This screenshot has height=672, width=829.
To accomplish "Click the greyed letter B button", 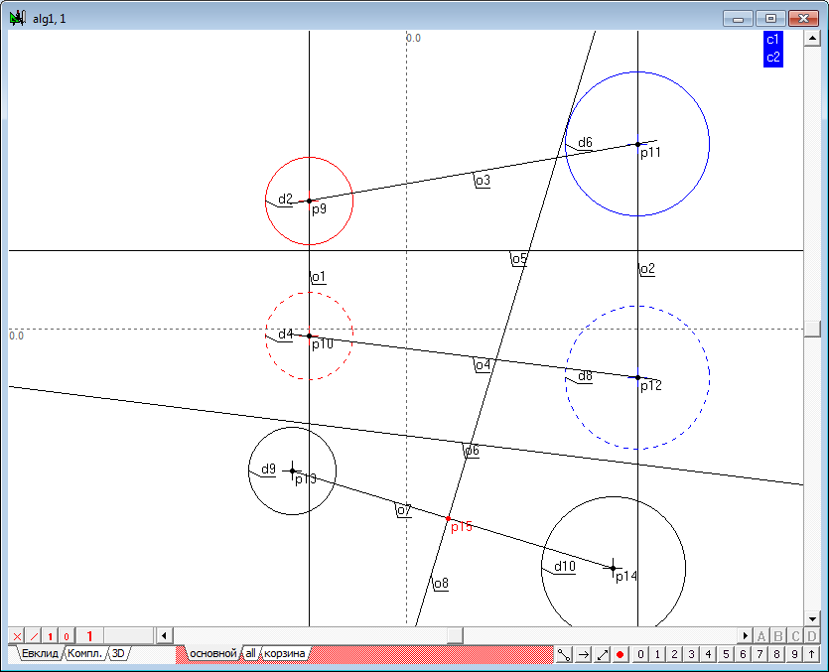I will pos(778,636).
